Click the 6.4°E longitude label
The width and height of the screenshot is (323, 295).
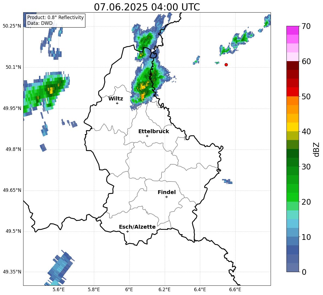[200, 290]
